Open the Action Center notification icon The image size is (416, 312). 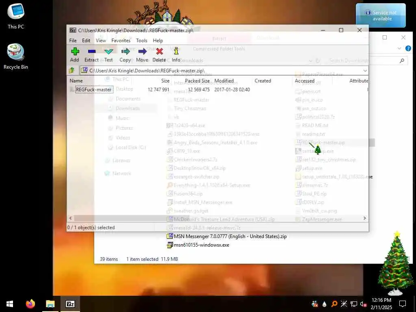click(403, 304)
